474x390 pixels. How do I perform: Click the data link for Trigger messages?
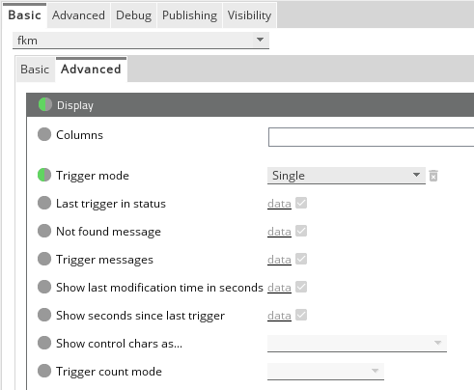pos(279,260)
